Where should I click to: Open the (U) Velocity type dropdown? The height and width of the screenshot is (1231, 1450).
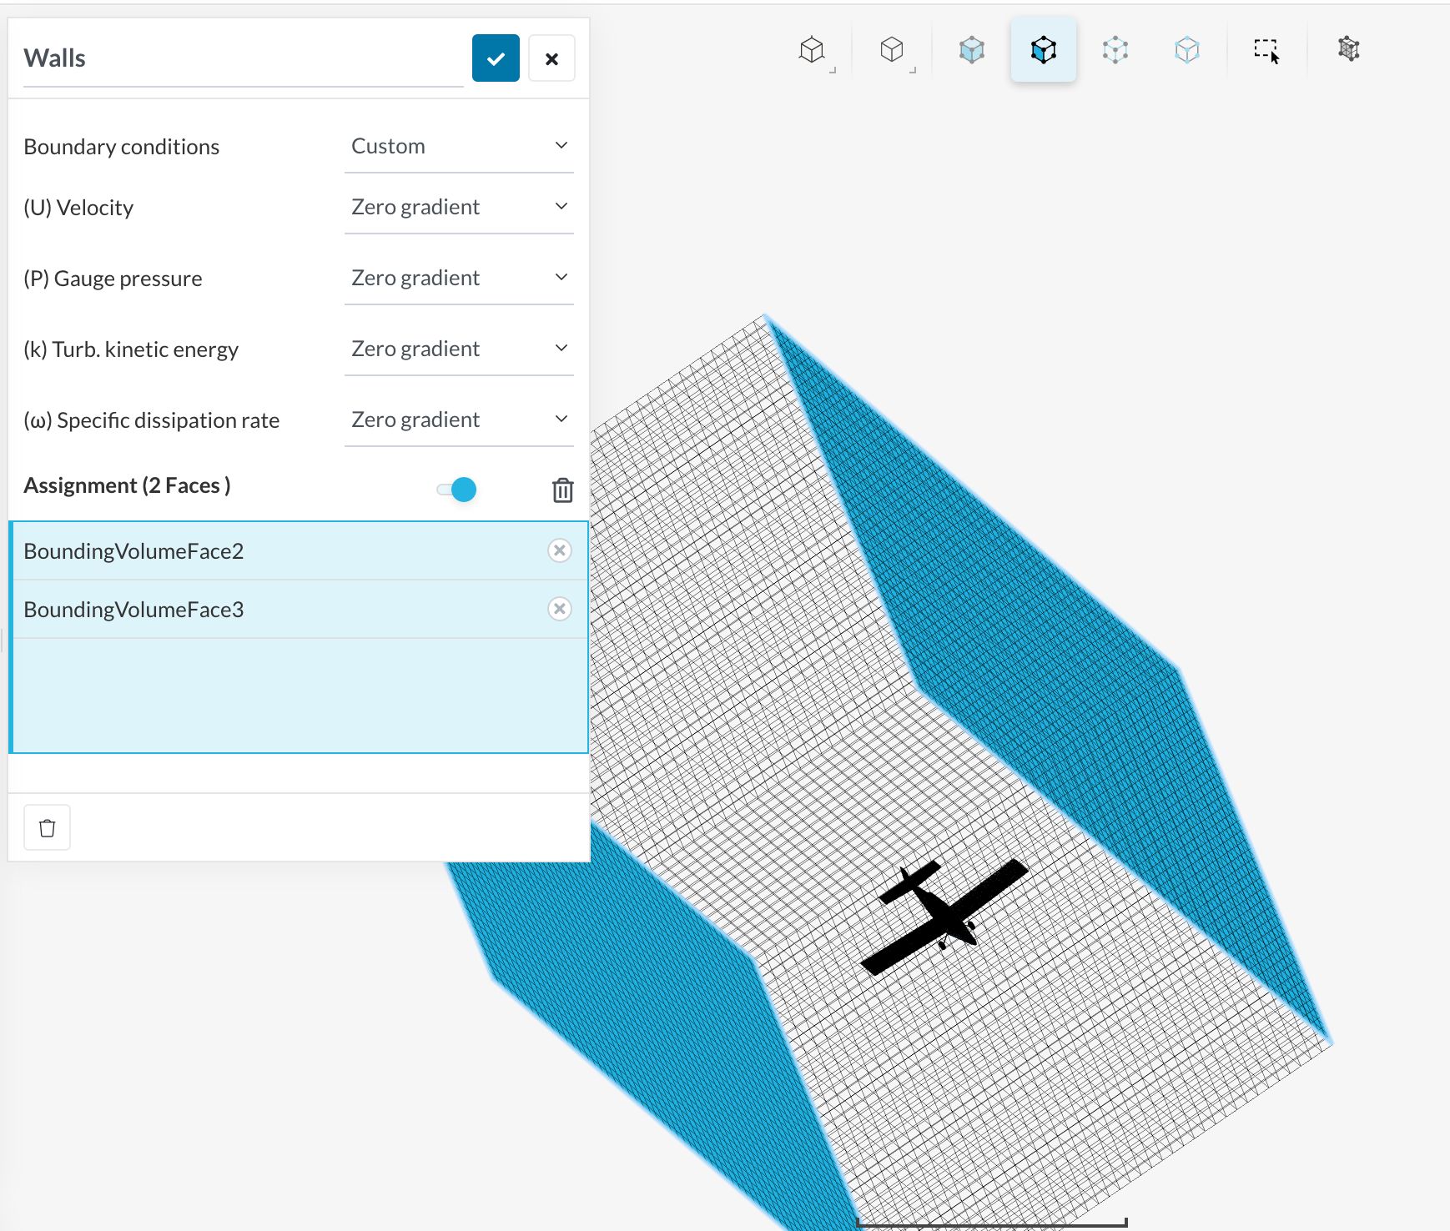pyautogui.click(x=459, y=208)
